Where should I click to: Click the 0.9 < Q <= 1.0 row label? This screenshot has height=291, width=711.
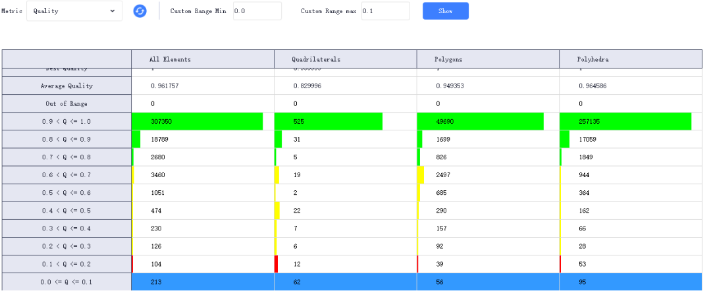click(66, 122)
